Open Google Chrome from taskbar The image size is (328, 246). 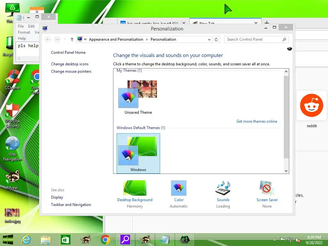click(x=105, y=240)
